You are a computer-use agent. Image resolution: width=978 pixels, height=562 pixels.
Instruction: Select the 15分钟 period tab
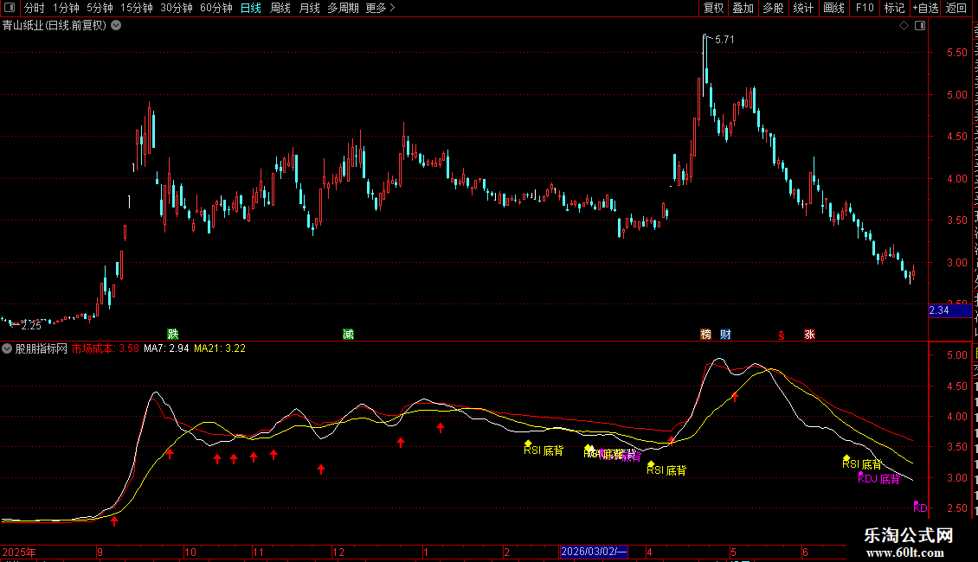point(137,8)
